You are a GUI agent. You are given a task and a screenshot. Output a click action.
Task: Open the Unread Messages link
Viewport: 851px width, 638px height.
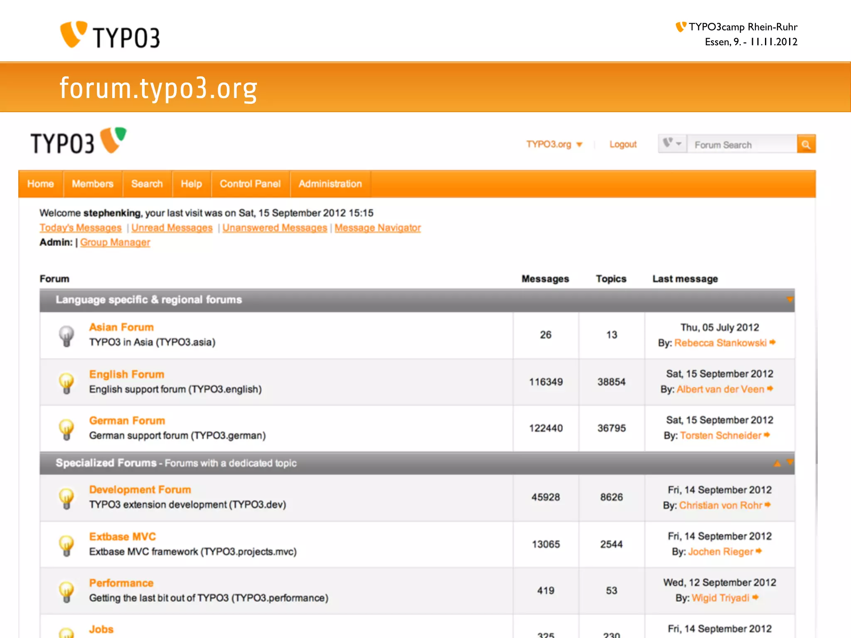tap(172, 228)
